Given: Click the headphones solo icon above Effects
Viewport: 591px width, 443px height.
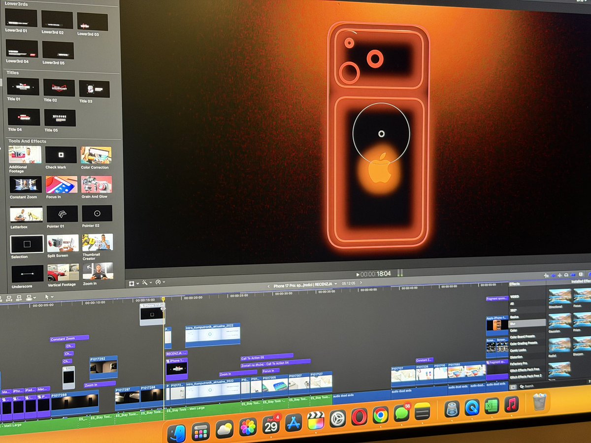Looking at the screenshot, I should 566,275.
